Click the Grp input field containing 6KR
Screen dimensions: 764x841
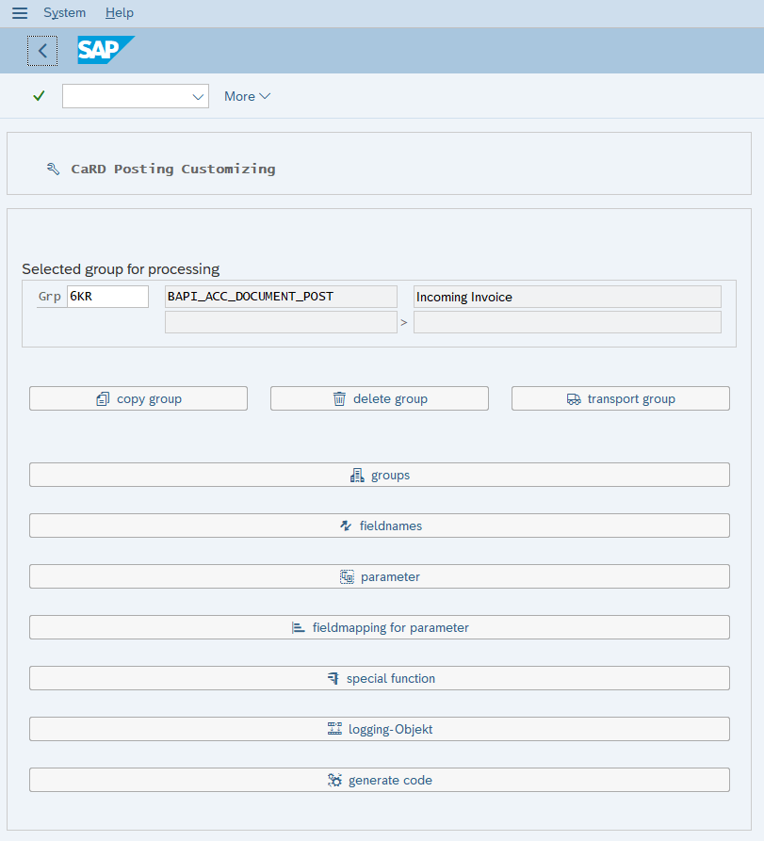tap(107, 297)
